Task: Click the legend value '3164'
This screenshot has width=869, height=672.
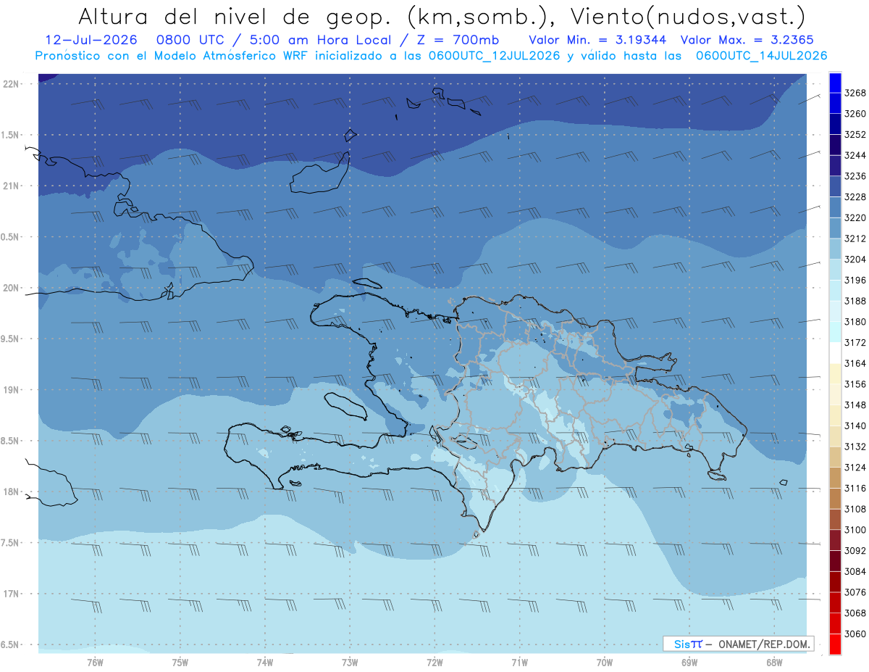Action: (x=855, y=363)
